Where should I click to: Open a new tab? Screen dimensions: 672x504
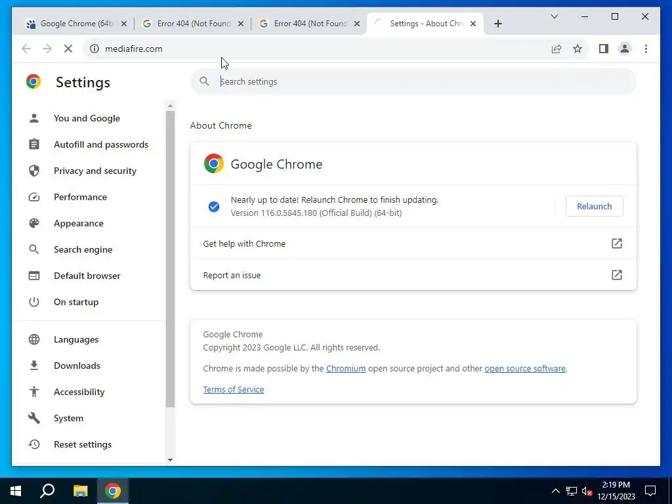click(497, 24)
